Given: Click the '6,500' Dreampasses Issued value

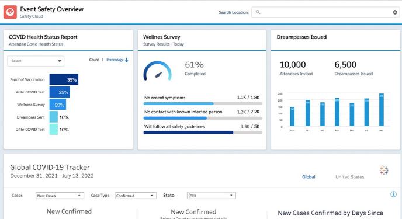Looking at the screenshot, I should click(x=345, y=65).
